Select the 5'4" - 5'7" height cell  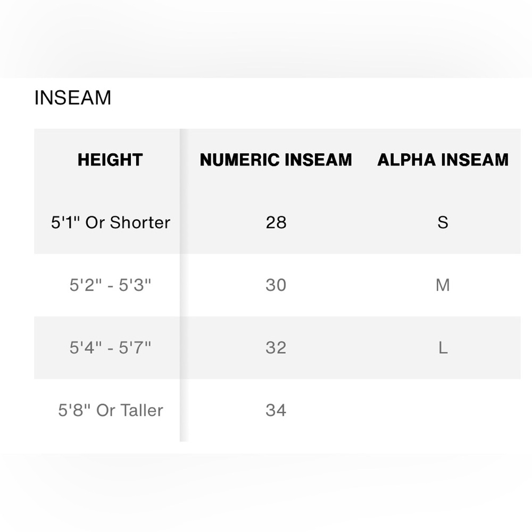pyautogui.click(x=110, y=348)
